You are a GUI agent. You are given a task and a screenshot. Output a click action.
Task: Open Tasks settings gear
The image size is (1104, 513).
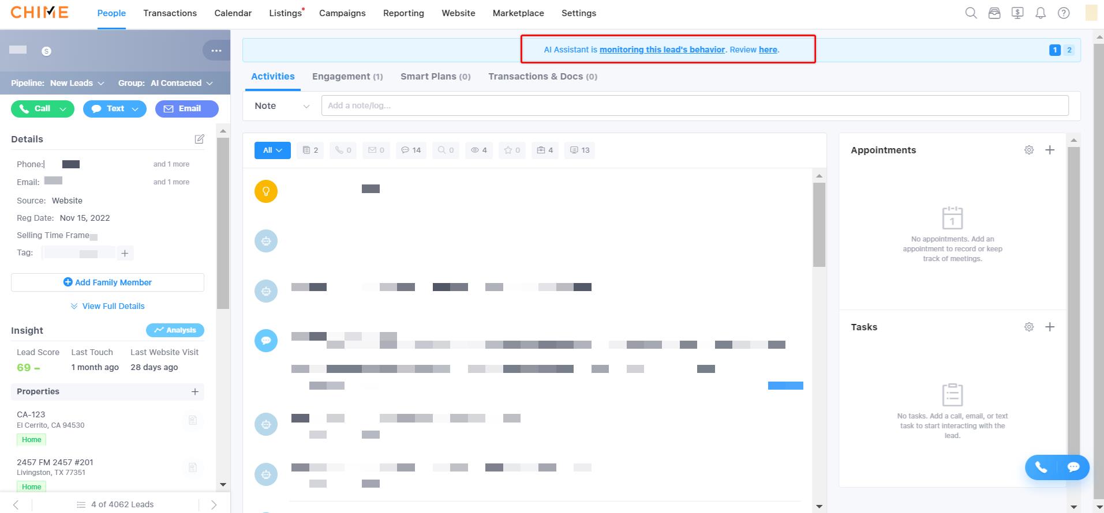pyautogui.click(x=1029, y=327)
